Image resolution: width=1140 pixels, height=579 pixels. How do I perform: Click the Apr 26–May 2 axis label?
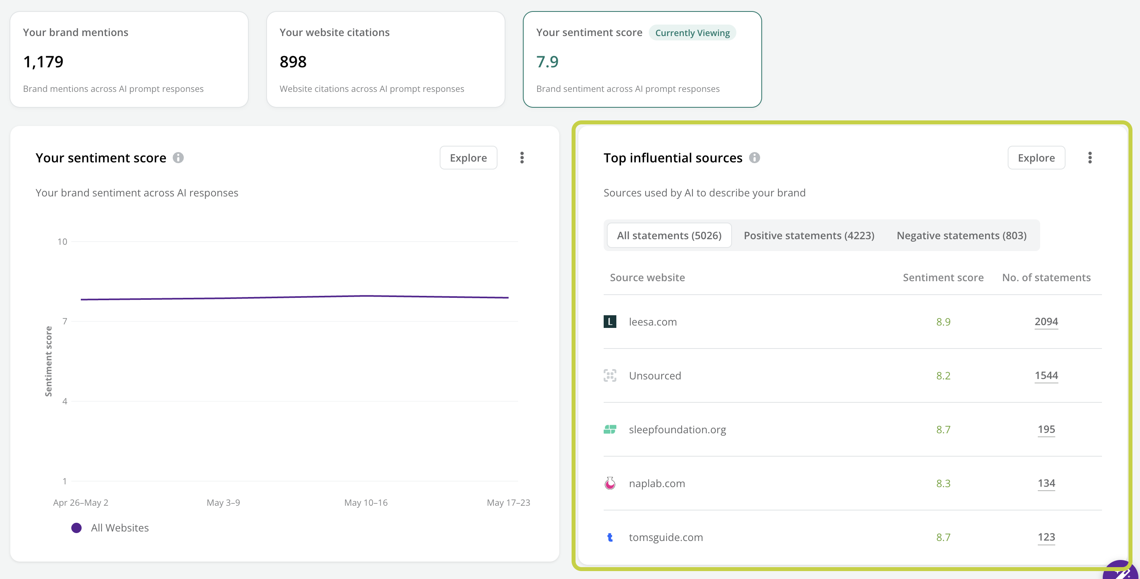coord(80,503)
